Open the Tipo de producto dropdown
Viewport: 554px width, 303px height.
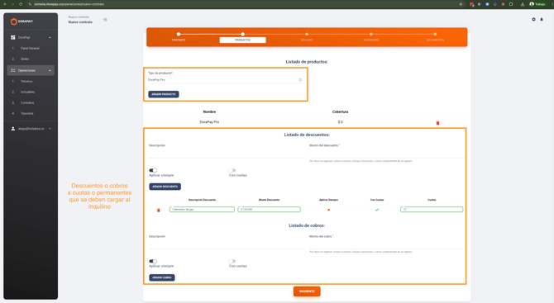click(226, 80)
